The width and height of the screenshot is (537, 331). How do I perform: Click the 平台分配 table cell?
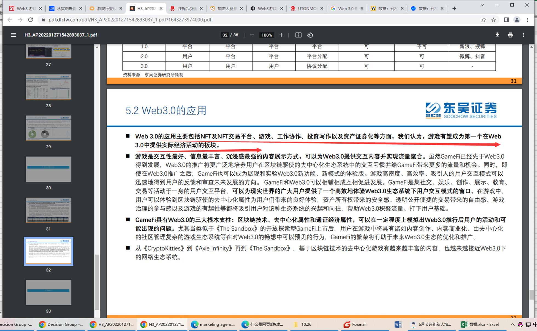317,56
